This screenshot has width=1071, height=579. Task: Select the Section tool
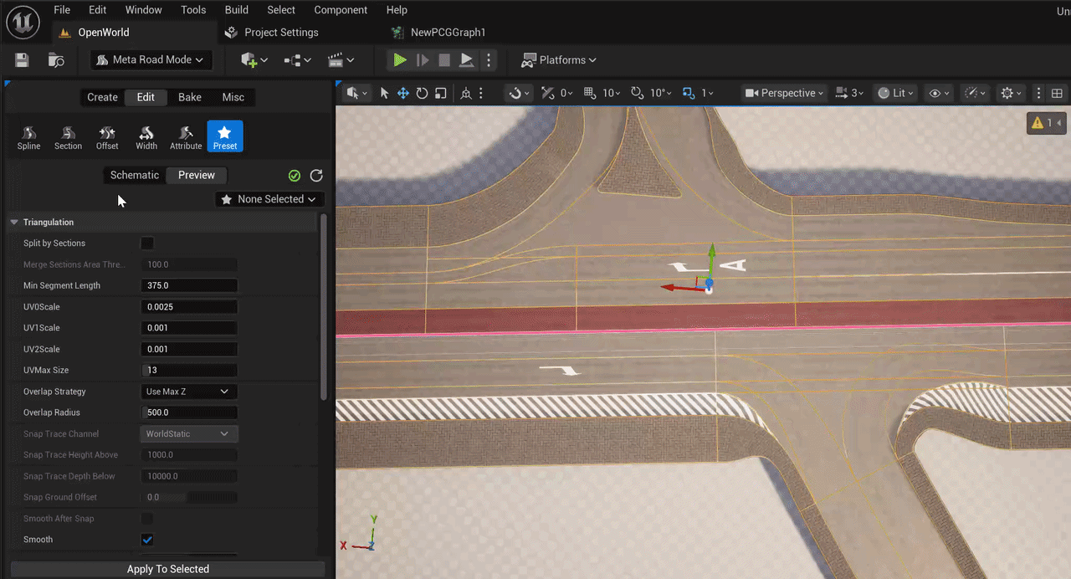(x=68, y=137)
